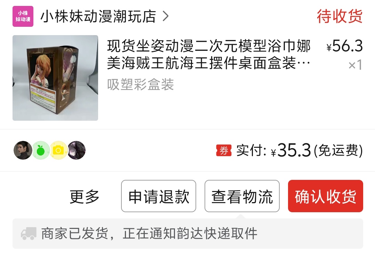Tap the 申请退款 refund button
The height and width of the screenshot is (255, 375).
[159, 196]
